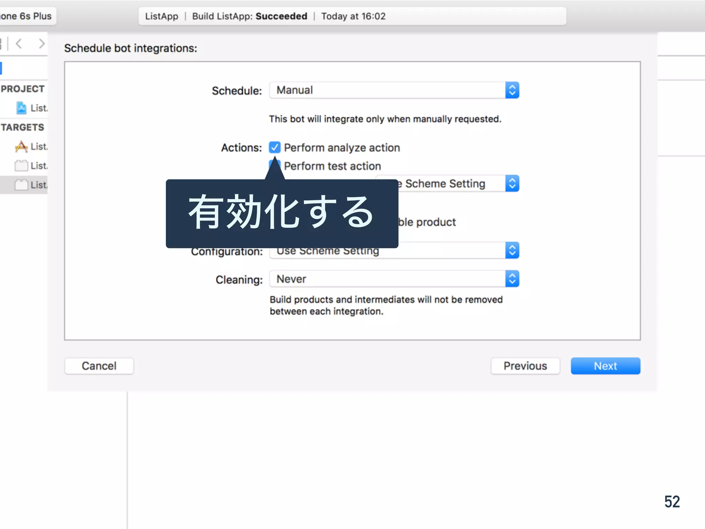Select the app target icon under TARGETS
Screen dimensions: 705x529
pos(21,147)
